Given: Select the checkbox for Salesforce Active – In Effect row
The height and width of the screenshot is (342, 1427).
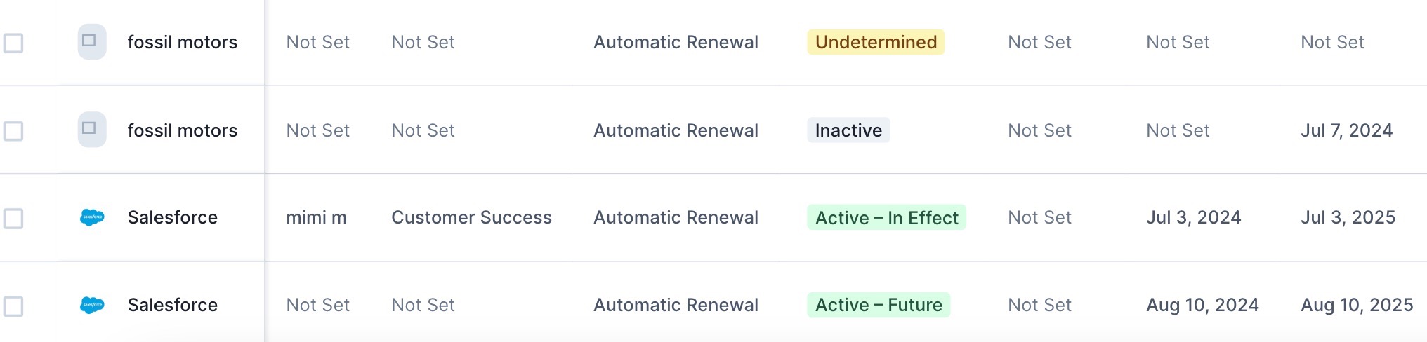Looking at the screenshot, I should [13, 219].
